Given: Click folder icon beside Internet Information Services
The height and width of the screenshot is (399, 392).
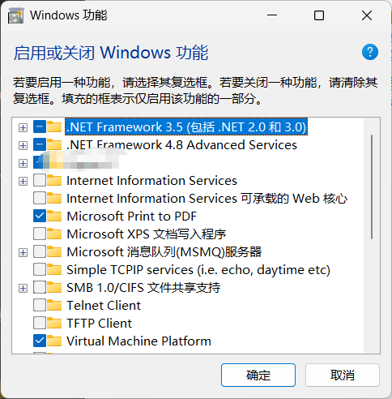Looking at the screenshot, I should pos(54,181).
